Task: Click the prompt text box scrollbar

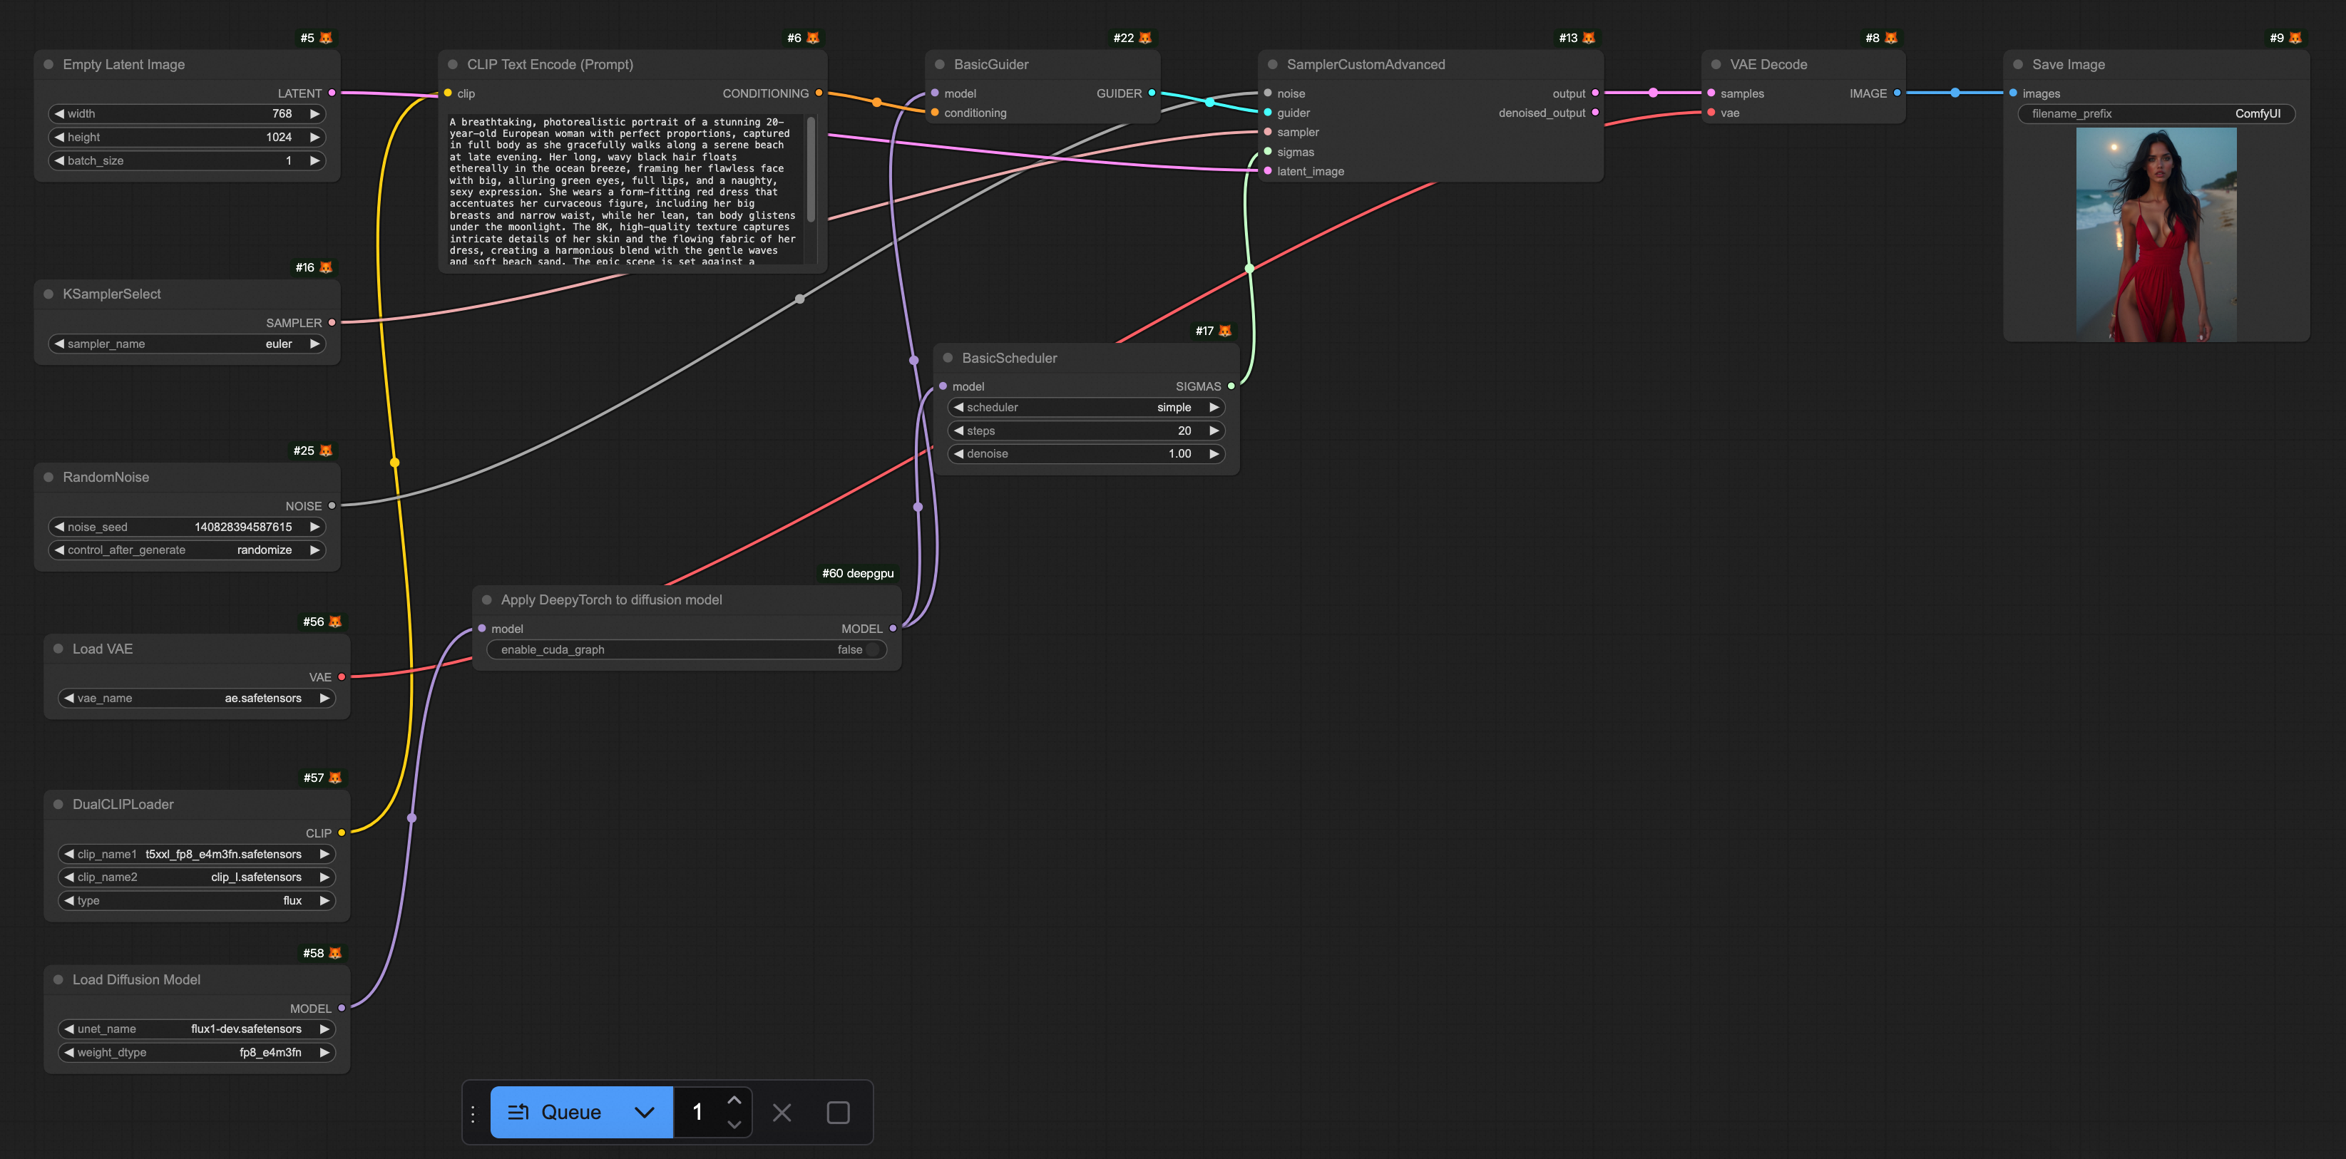Action: [811, 168]
